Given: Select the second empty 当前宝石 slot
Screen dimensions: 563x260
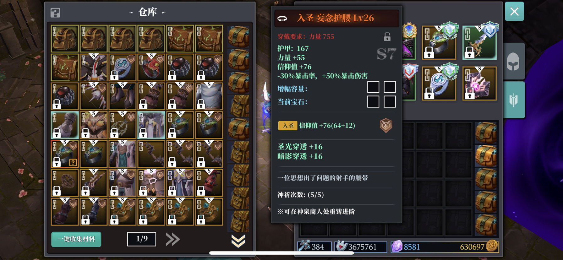Looking at the screenshot, I should [390, 101].
